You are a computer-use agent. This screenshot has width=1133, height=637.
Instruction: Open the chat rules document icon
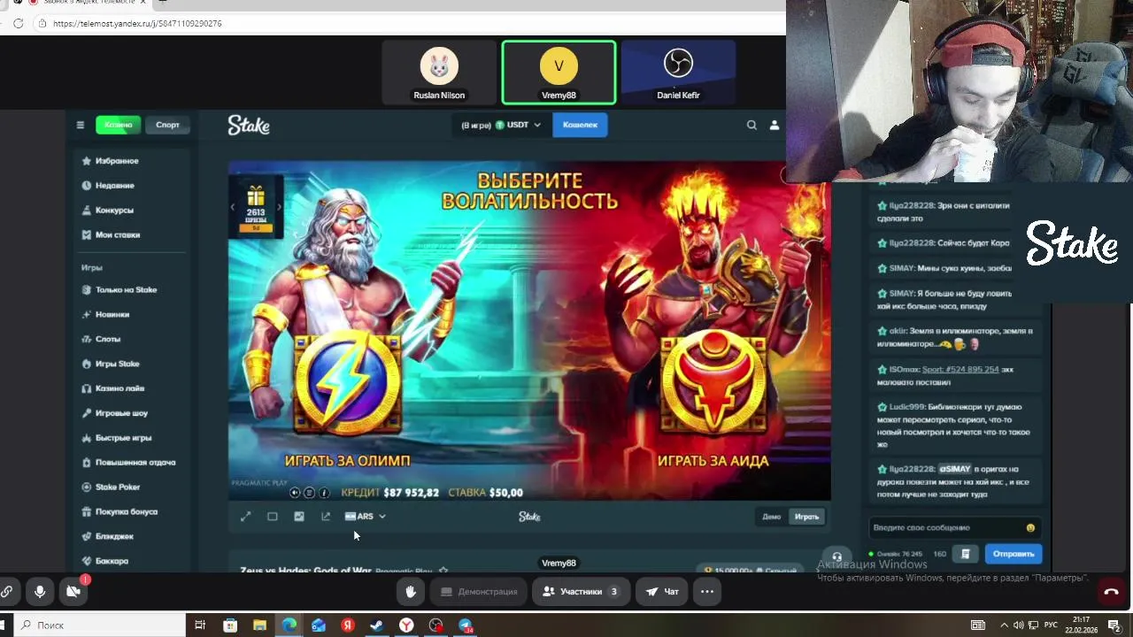coord(966,554)
